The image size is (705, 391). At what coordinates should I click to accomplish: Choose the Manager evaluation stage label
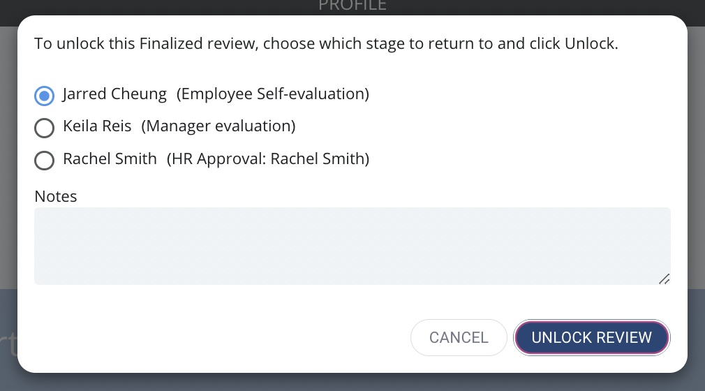pyautogui.click(x=218, y=126)
